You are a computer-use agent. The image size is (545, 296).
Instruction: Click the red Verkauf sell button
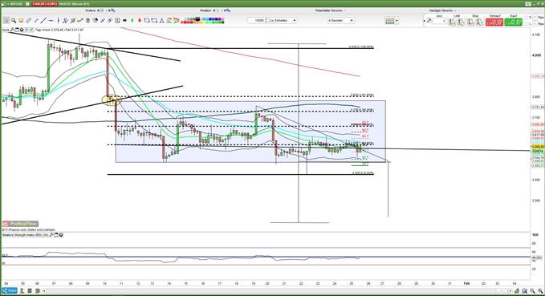click(494, 22)
